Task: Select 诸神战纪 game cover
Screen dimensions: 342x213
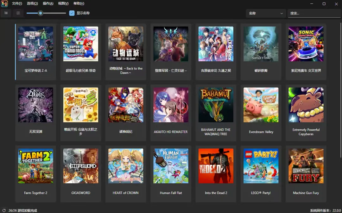Action: click(126, 105)
